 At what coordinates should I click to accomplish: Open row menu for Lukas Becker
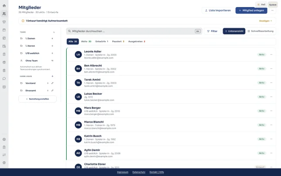[271, 97]
